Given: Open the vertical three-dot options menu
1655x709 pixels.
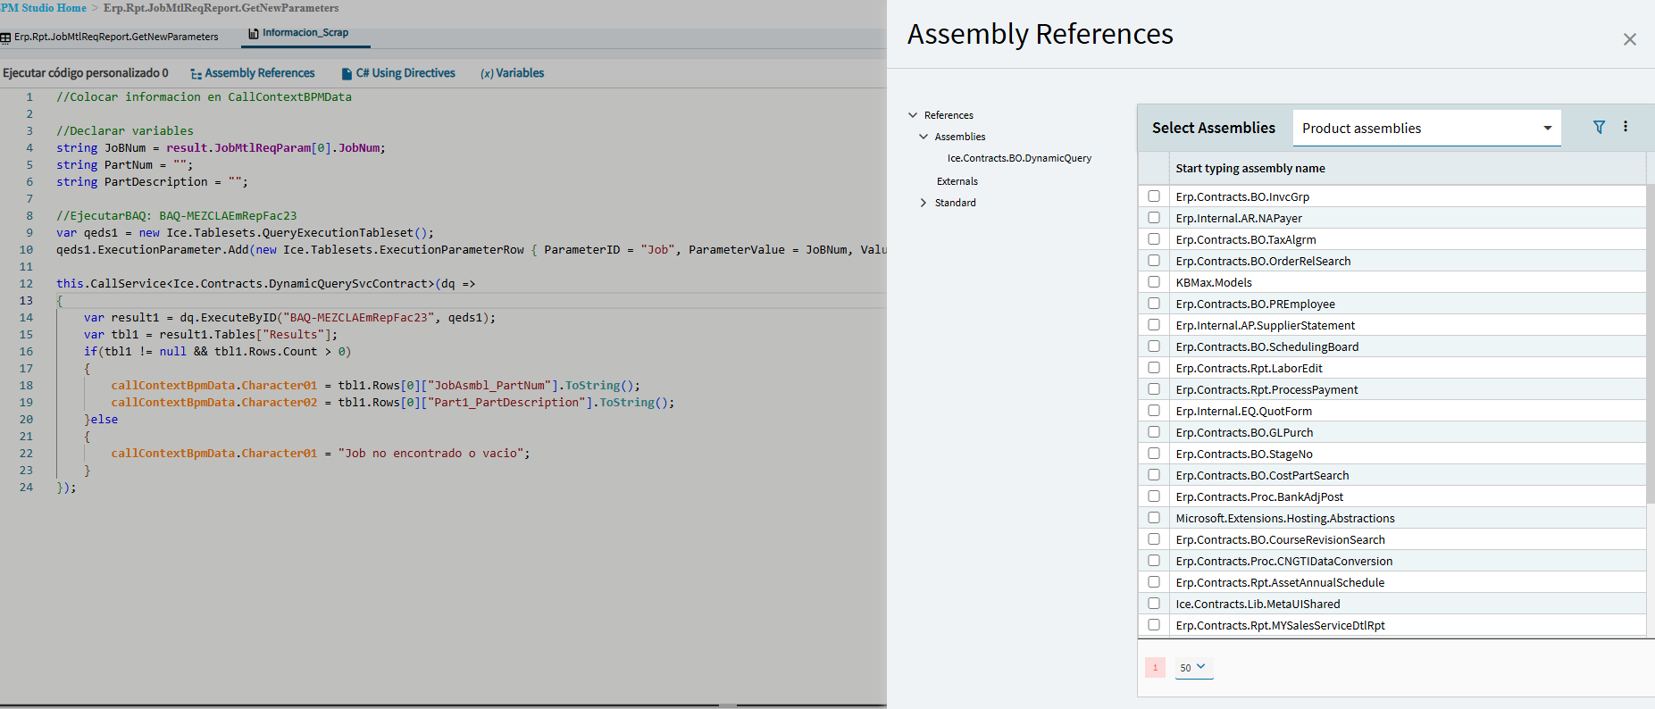Looking at the screenshot, I should (x=1626, y=127).
